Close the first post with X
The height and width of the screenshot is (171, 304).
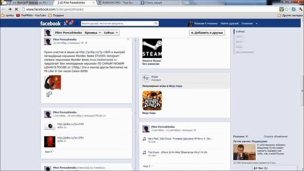(x=128, y=39)
